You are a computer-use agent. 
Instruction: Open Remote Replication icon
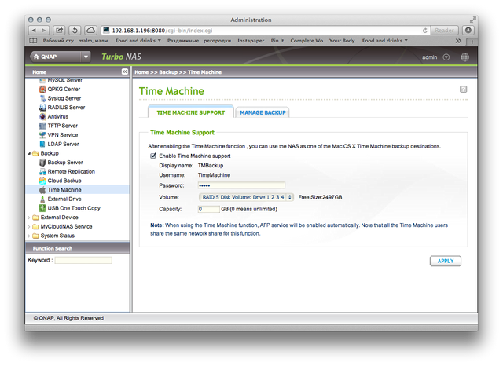(x=42, y=172)
